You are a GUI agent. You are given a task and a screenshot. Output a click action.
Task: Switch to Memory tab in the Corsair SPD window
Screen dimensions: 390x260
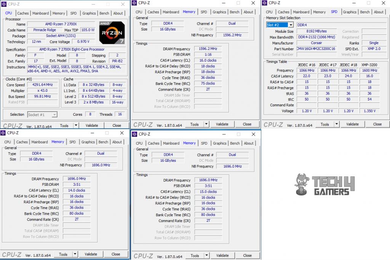pyautogui.click(x=320, y=12)
